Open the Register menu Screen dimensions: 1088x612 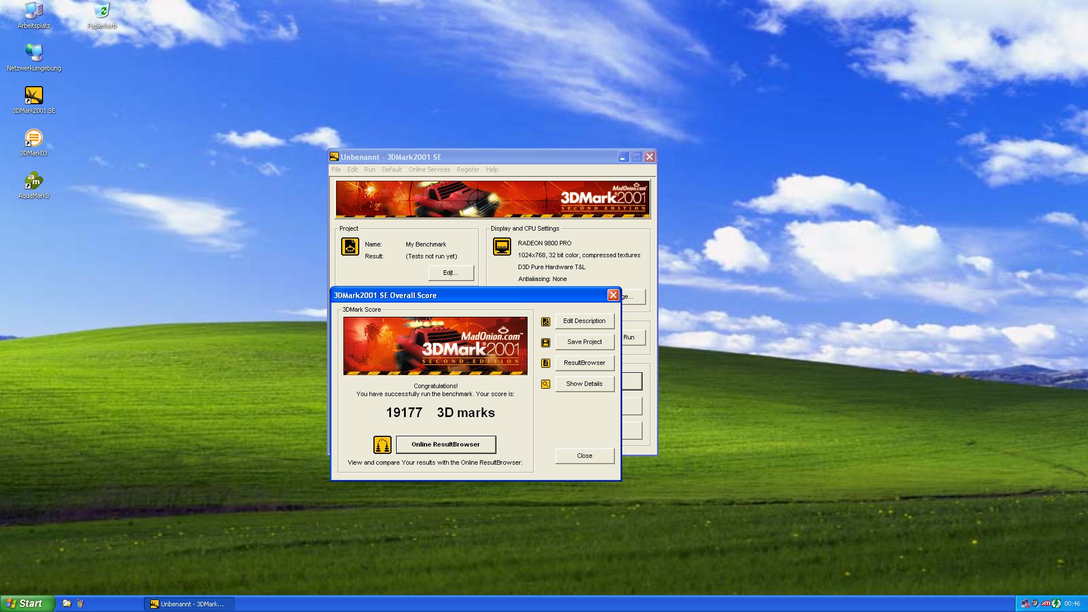click(x=468, y=169)
